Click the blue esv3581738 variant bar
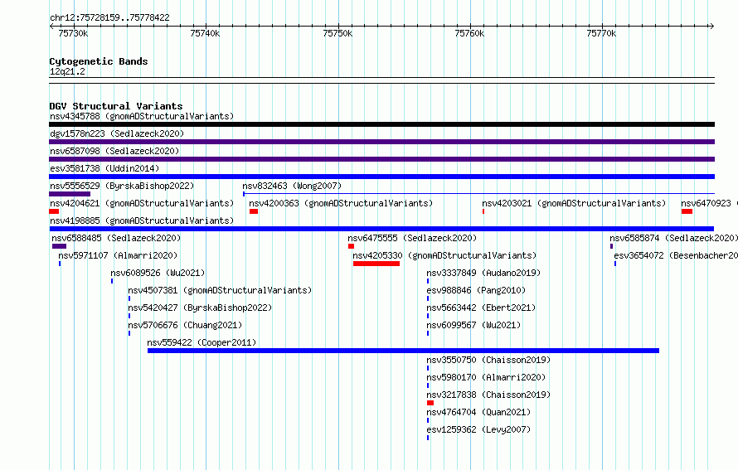 pos(381,177)
